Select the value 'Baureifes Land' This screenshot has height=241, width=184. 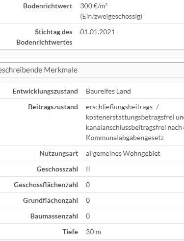108,91
